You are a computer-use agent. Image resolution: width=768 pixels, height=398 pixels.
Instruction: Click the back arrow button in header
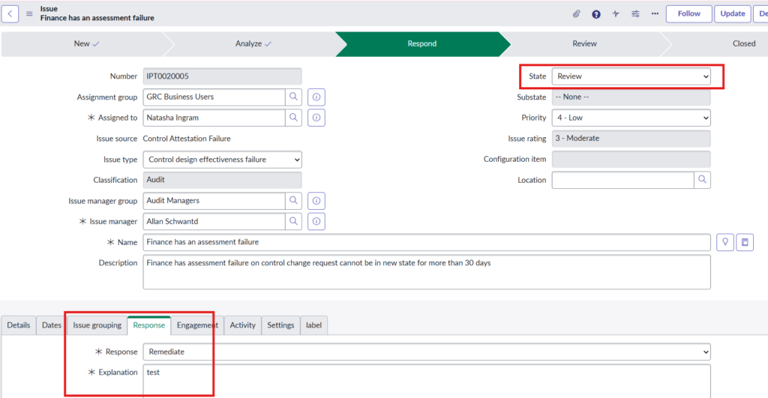10,13
